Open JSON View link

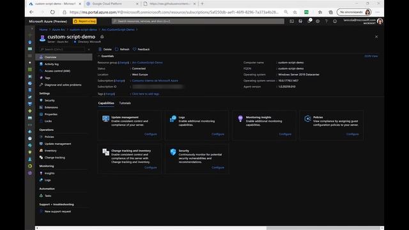[x=371, y=56]
